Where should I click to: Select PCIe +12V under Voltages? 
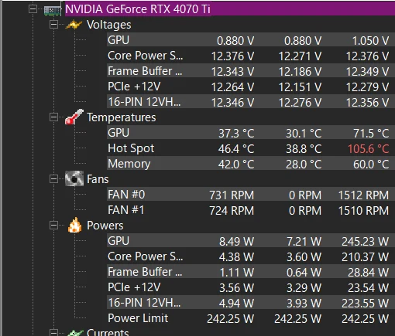(134, 87)
